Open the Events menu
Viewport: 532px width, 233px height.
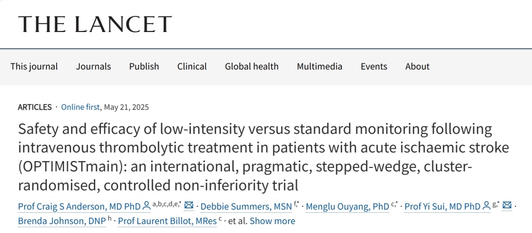[x=373, y=66]
